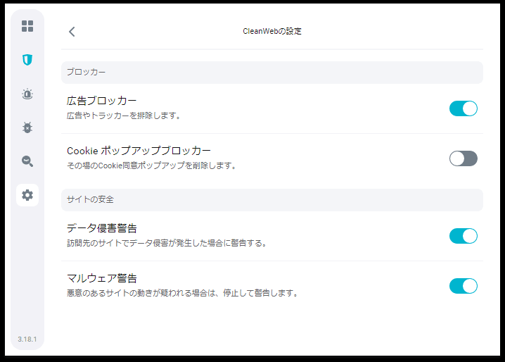Click text 悪意のあるサイトの動きが疑われる場合は、停止して警告します。
Screen dimensions: 505x362
click(x=183, y=293)
